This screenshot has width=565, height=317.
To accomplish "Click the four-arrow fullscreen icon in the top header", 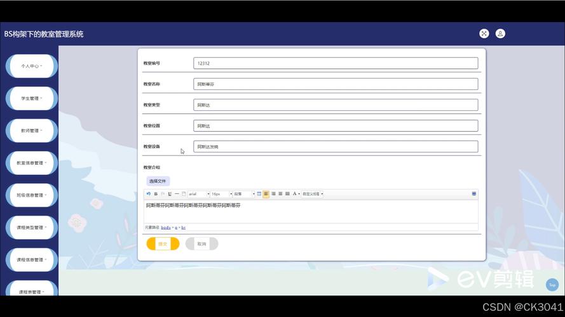I will tap(484, 34).
